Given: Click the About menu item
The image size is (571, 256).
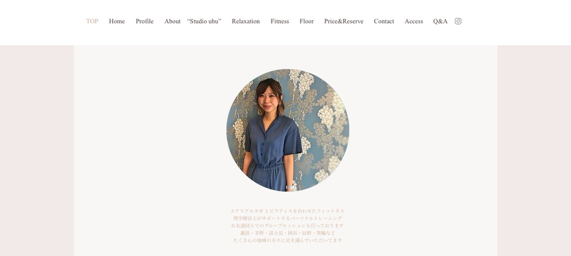Looking at the screenshot, I should [x=172, y=21].
